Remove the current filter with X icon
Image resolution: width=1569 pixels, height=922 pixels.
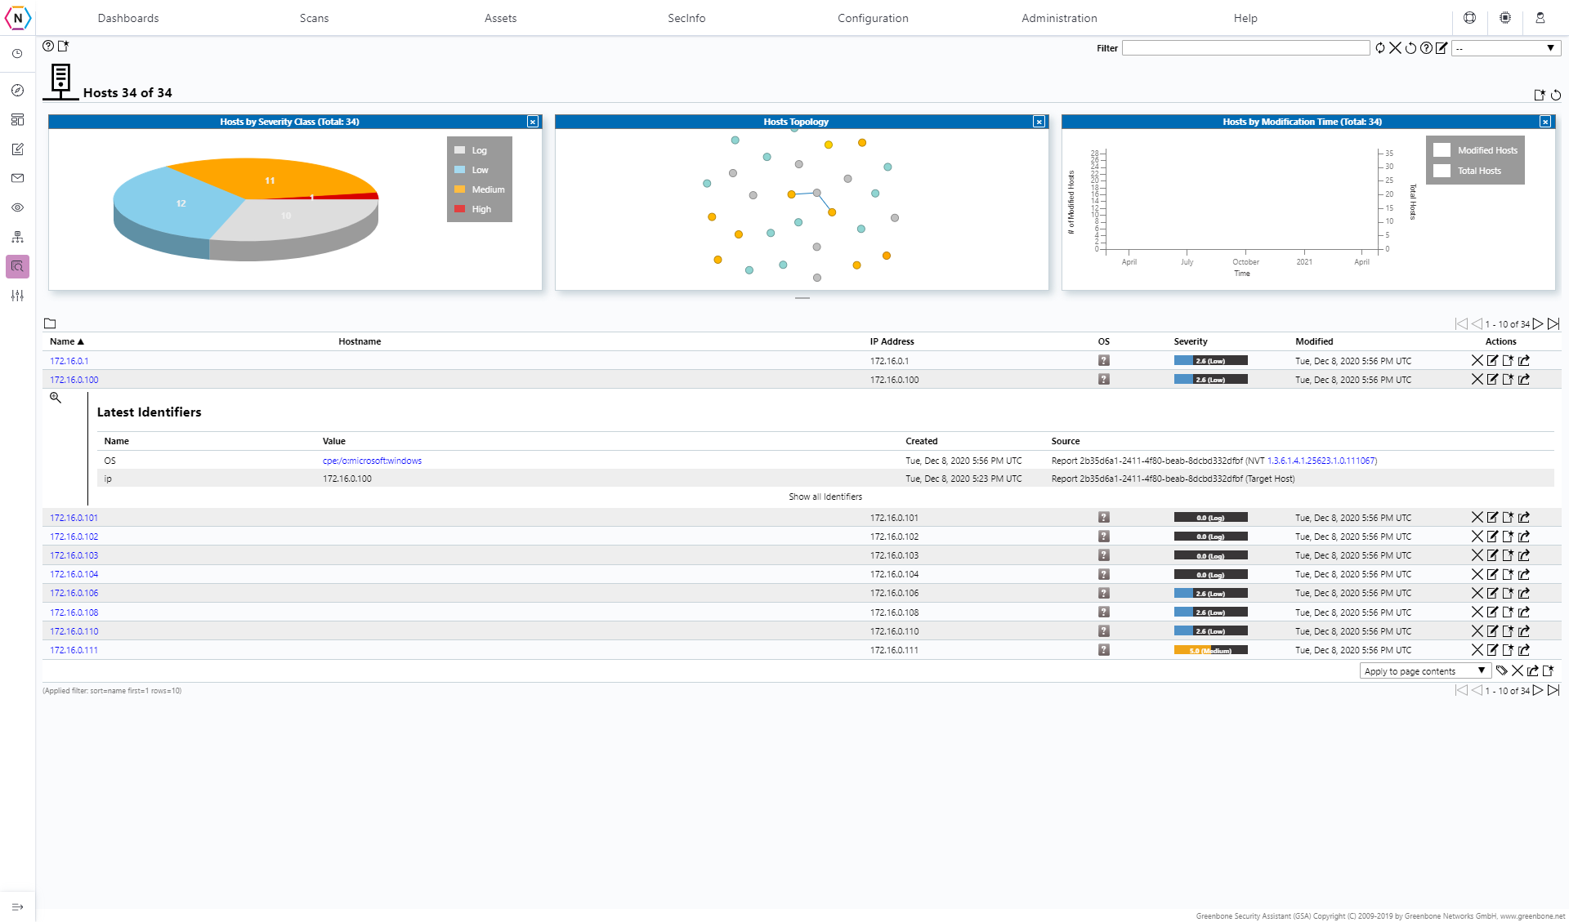pos(1396,48)
